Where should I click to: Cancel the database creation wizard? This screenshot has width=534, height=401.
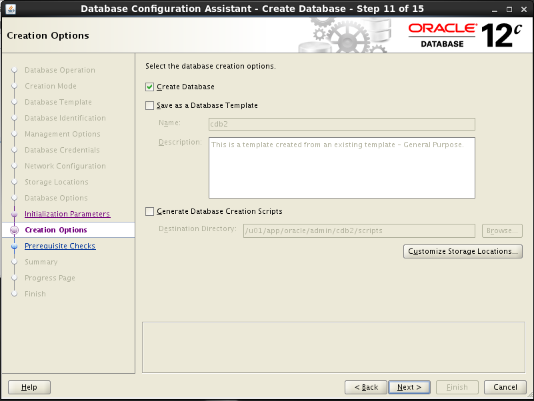pos(505,388)
